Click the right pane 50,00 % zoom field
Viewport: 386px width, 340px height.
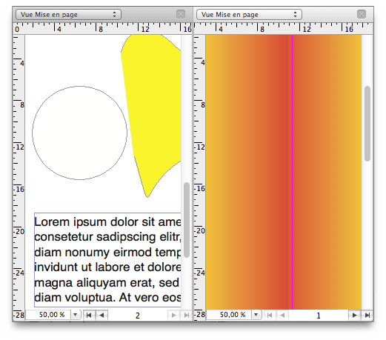tap(230, 315)
